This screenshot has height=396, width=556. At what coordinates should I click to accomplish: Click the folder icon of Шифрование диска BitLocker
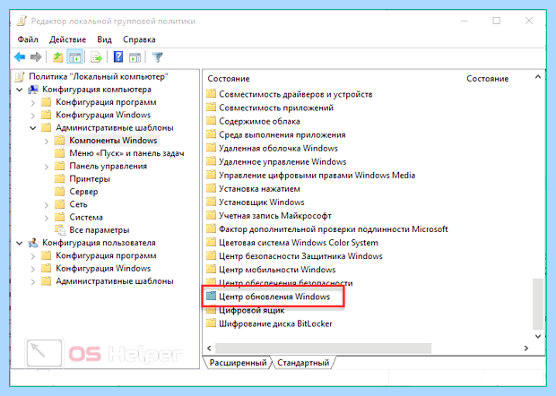coord(211,323)
